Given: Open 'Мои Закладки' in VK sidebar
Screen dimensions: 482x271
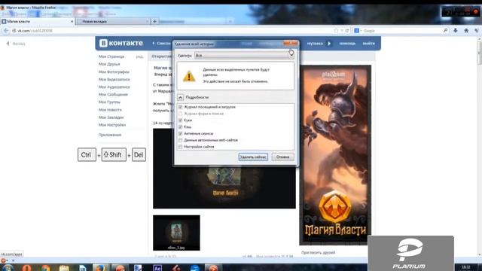Looking at the screenshot, I should click(111, 117).
